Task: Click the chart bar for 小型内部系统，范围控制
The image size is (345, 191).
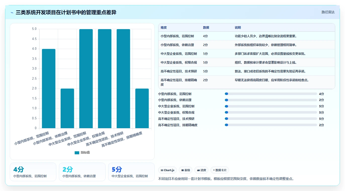Action: pyautogui.click(x=49, y=88)
